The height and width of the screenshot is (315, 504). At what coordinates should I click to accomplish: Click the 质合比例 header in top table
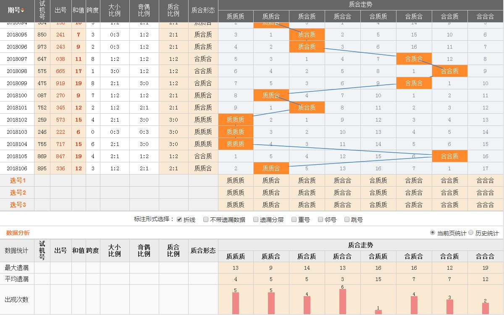173,10
